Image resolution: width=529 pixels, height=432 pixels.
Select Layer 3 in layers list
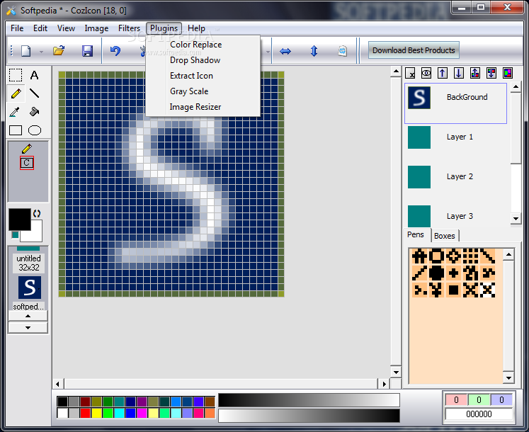(455, 216)
